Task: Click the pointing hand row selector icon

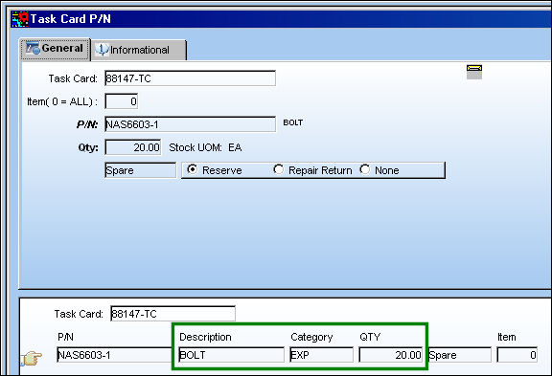Action: (32, 358)
